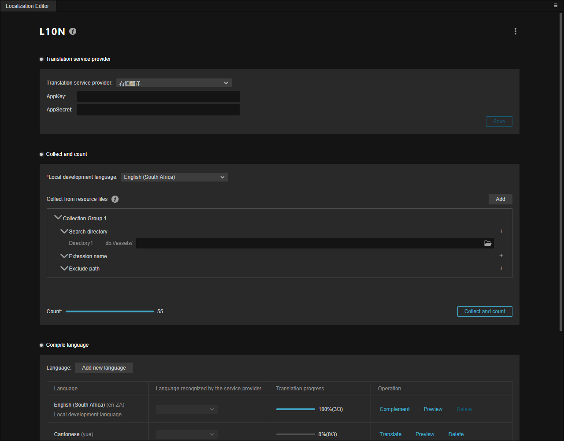Click the AppSecret input field
The image size is (564, 441).
pos(158,110)
